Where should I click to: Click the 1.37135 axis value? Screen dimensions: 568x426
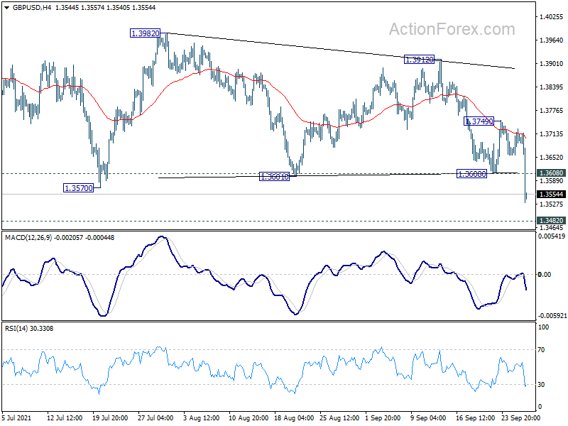(552, 134)
